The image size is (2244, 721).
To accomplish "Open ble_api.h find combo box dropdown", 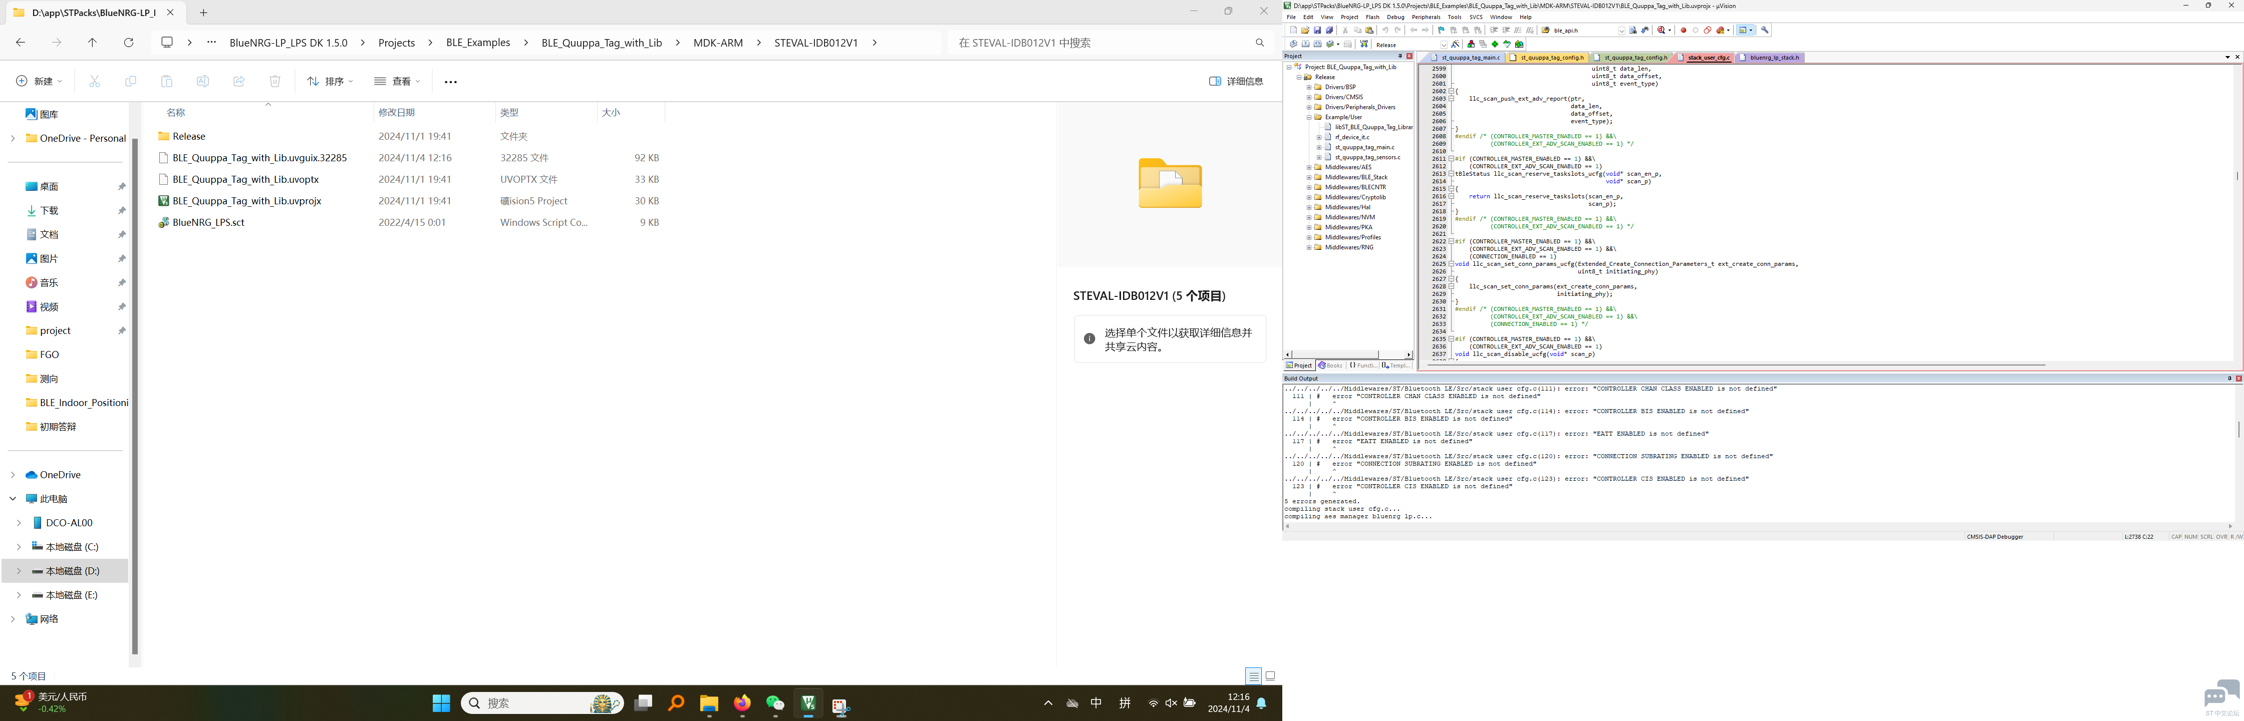I will [x=1622, y=32].
